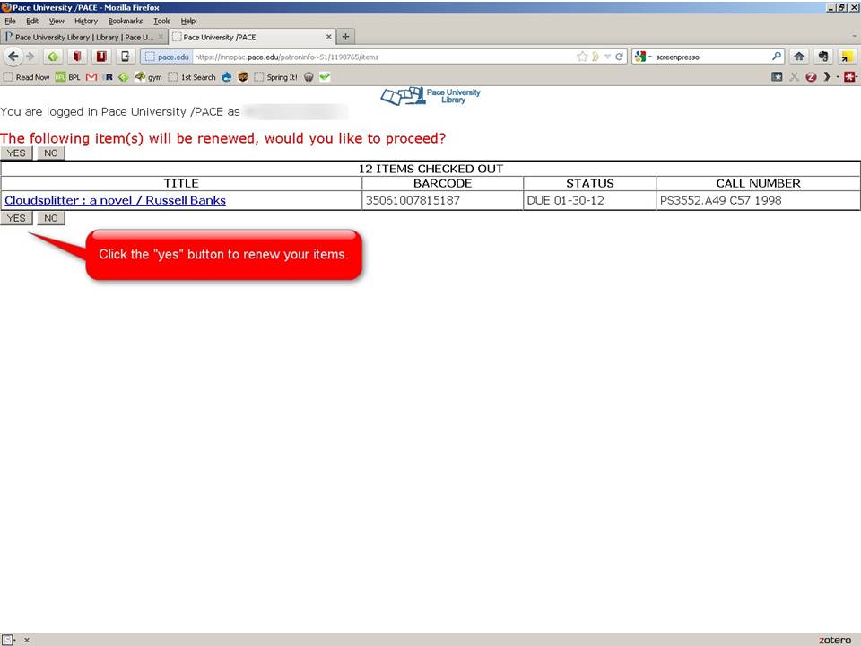Open the Edit menu

click(32, 21)
